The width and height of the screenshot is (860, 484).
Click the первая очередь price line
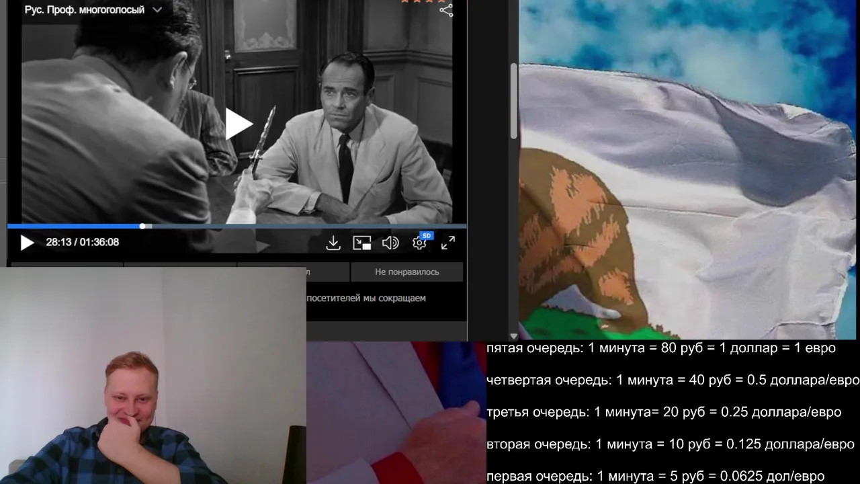click(x=655, y=476)
